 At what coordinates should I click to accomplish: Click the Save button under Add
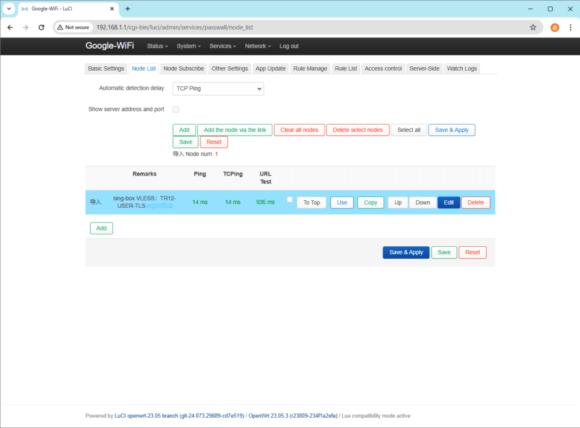coord(186,142)
